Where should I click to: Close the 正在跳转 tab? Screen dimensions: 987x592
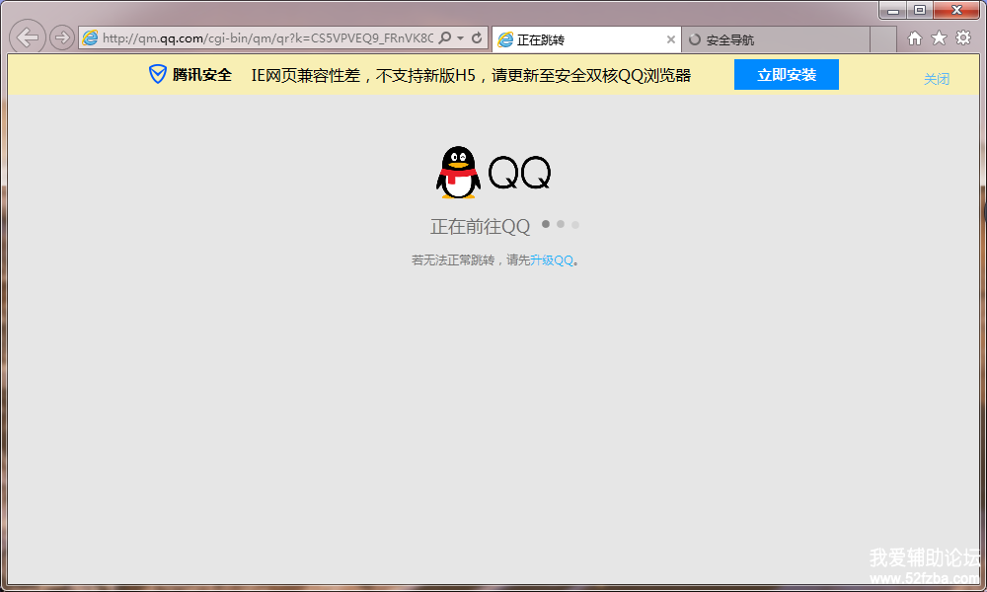(x=671, y=39)
